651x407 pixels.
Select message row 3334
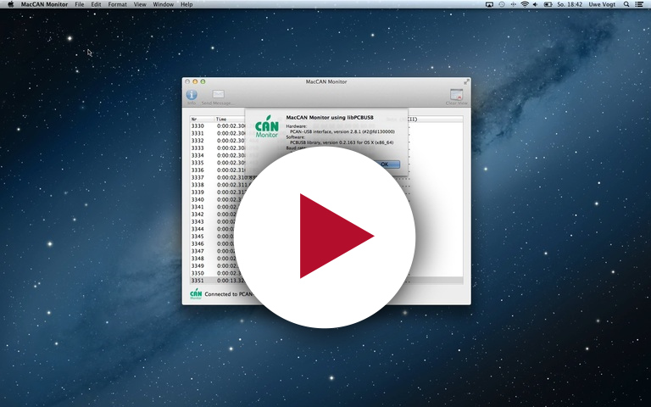[x=326, y=155]
